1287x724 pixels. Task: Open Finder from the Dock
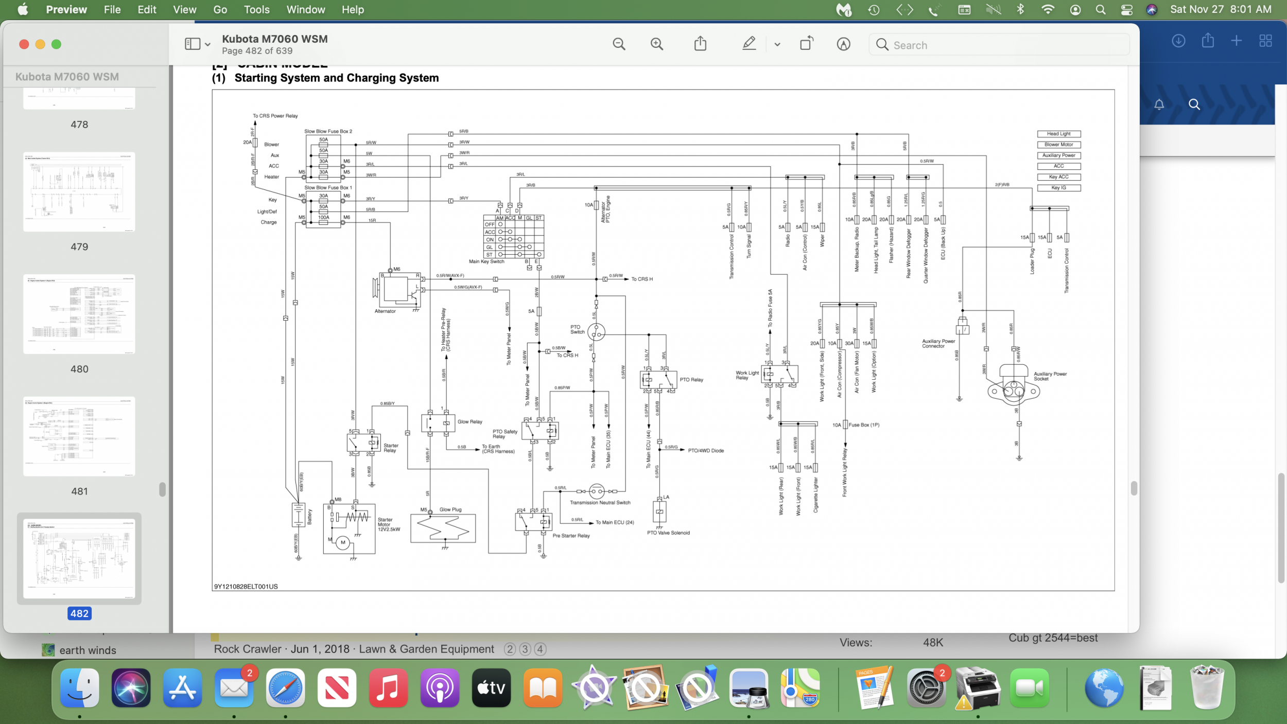[x=80, y=688]
